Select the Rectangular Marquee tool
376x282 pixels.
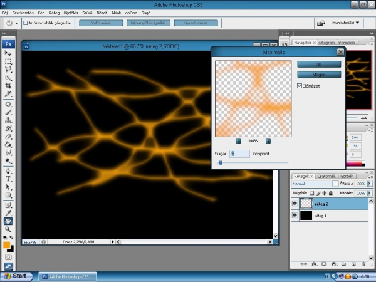tap(8, 61)
